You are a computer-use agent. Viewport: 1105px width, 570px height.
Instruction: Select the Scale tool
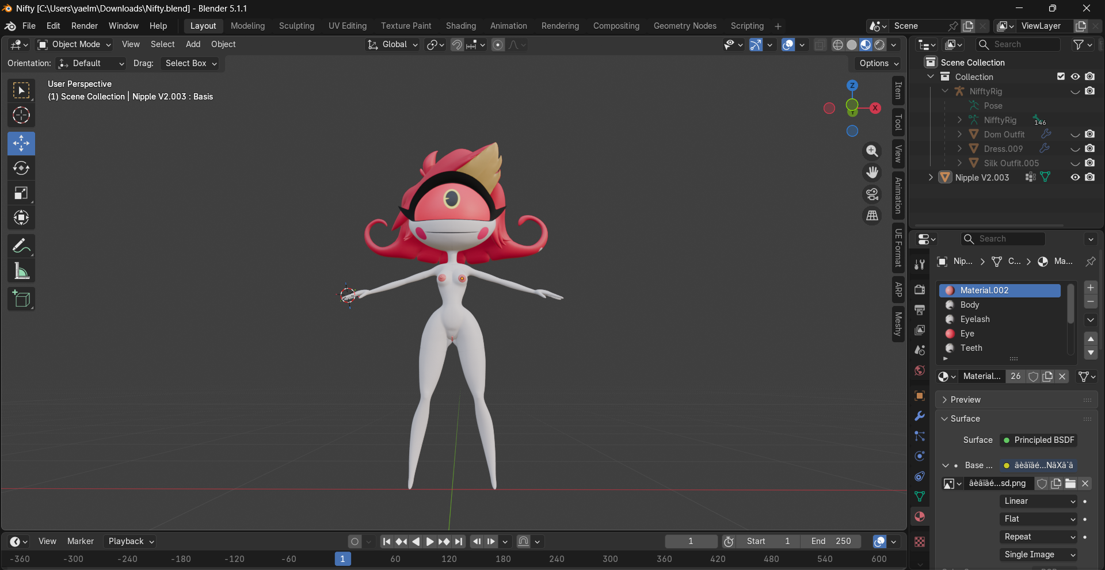tap(21, 193)
